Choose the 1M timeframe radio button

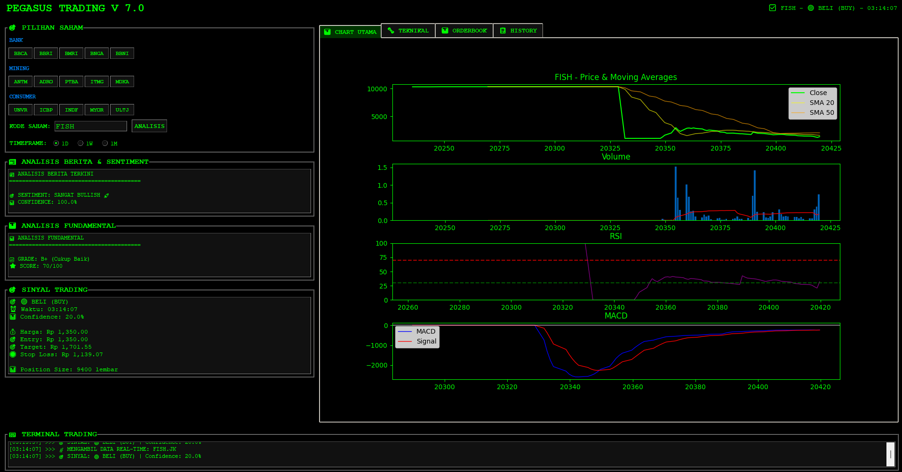point(105,144)
